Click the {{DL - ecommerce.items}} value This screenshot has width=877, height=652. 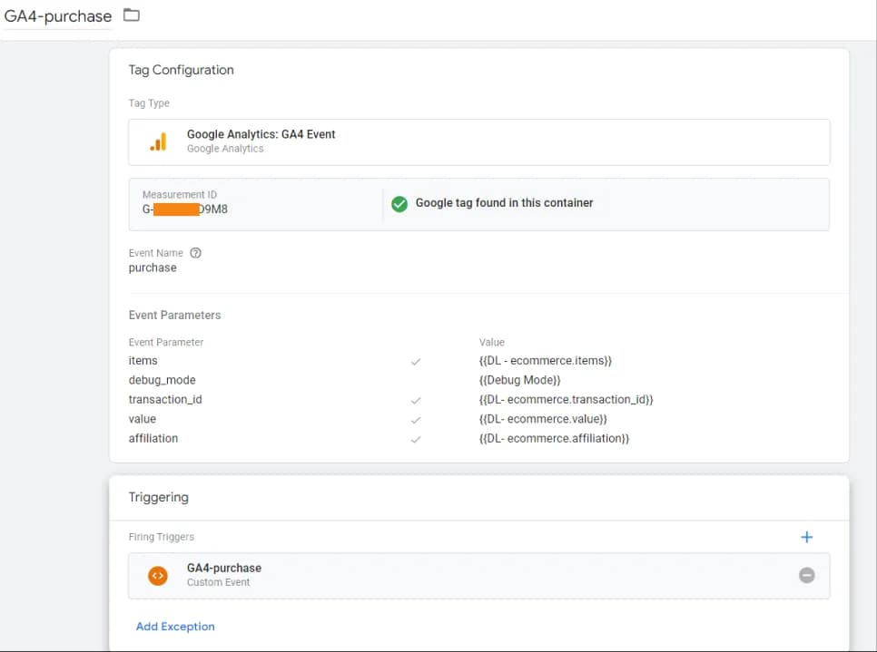click(546, 360)
